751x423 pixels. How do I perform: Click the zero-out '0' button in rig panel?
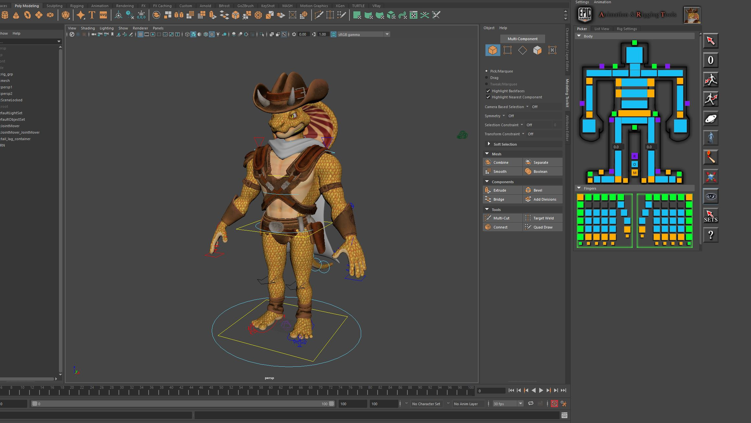point(711,60)
